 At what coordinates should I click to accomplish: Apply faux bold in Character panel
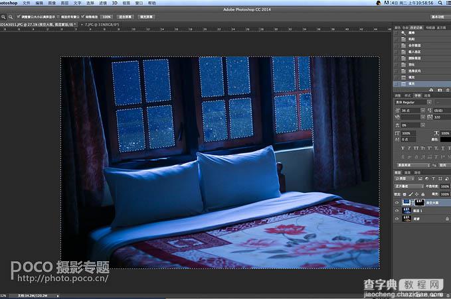[x=403, y=149]
